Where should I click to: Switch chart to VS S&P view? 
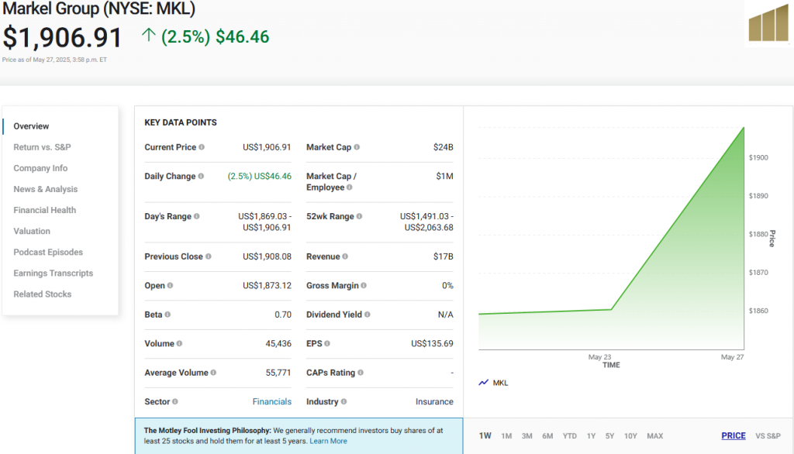(x=768, y=435)
